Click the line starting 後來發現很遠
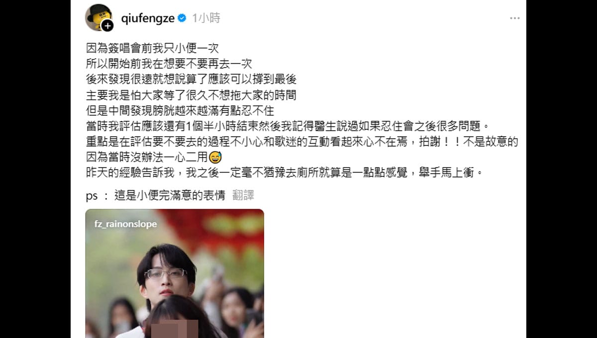 (x=191, y=80)
